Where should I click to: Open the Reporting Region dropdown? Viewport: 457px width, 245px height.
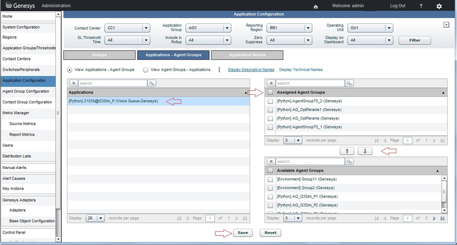tap(290, 28)
